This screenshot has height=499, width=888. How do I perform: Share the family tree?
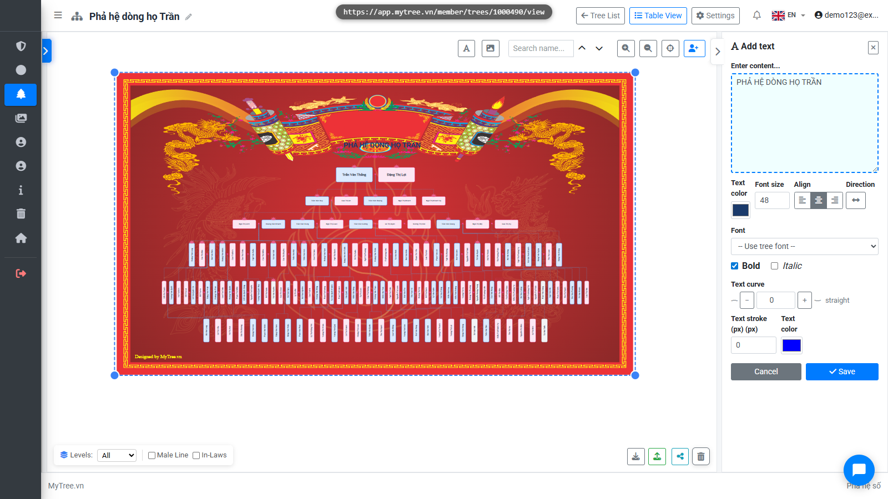click(680, 456)
